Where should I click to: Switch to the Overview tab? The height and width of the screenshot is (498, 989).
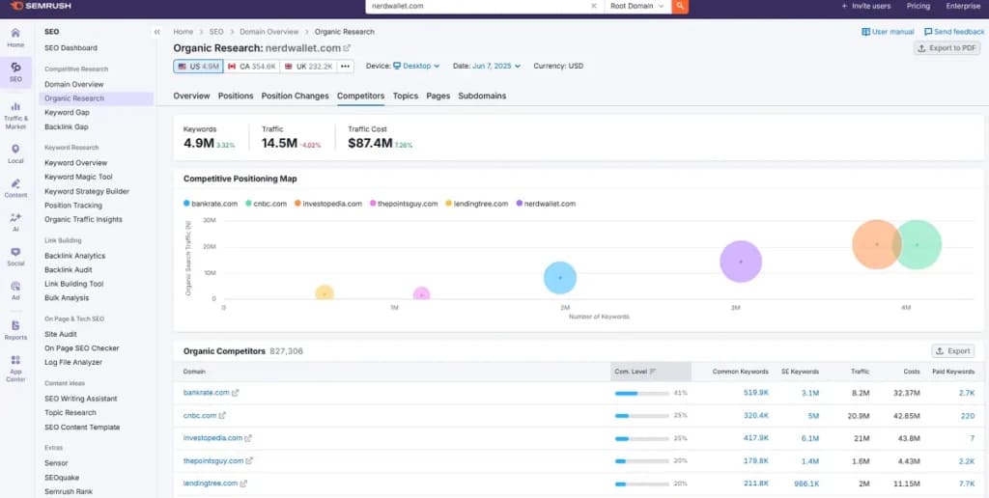click(x=191, y=96)
